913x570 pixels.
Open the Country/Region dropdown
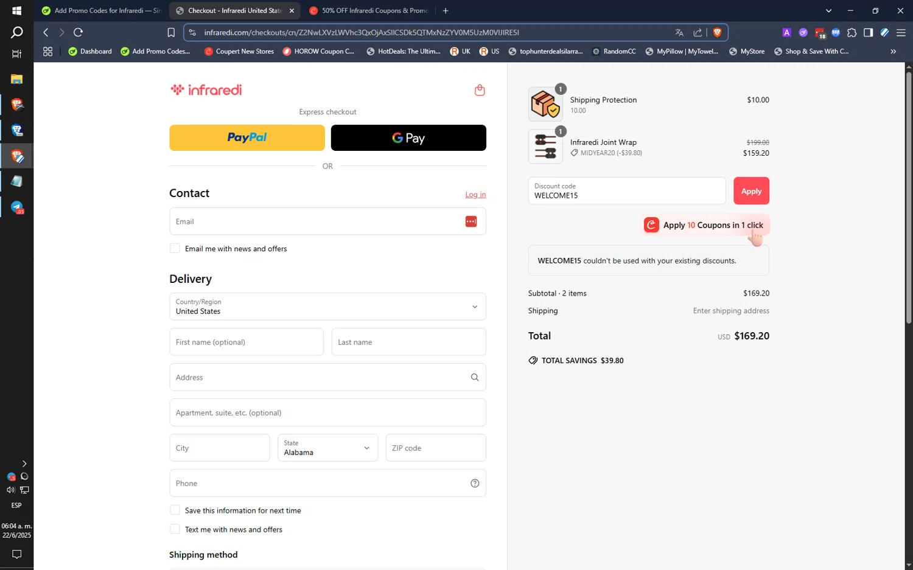pyautogui.click(x=327, y=307)
